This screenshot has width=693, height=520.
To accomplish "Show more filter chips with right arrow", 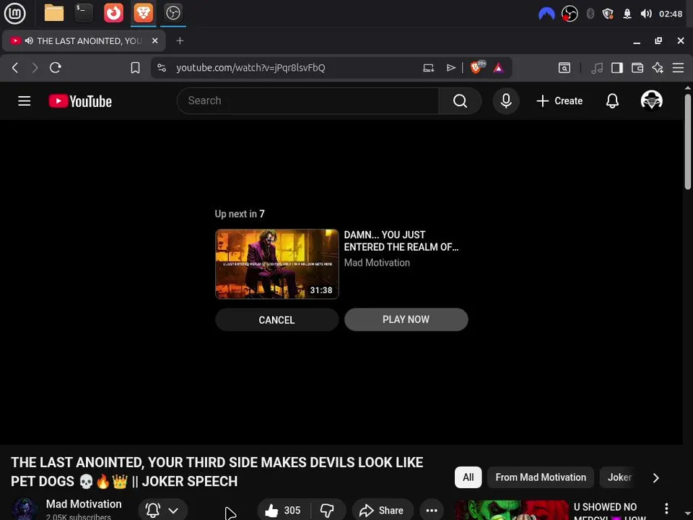I will click(656, 477).
